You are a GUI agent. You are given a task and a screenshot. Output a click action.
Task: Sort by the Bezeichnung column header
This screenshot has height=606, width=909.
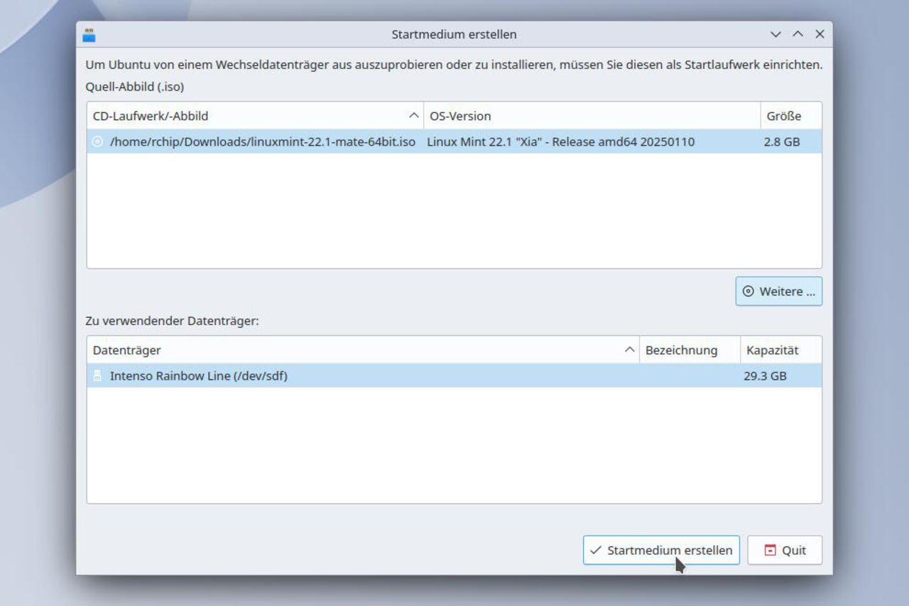[x=690, y=350]
